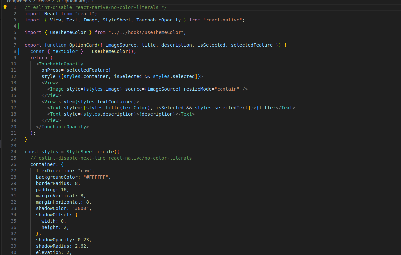Click the "react-native" module string on line 3

224,20
